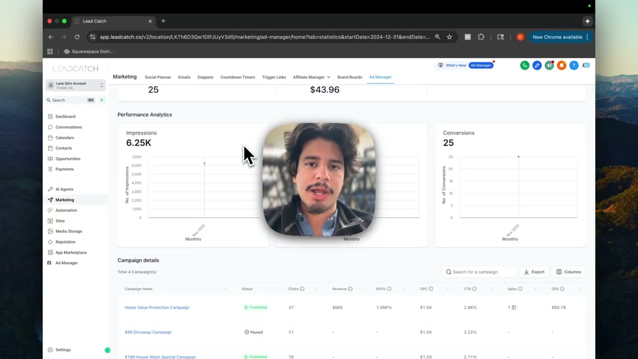Screen dimensions: 638x359
Task: Click the Sales column info icon
Action: click(x=520, y=289)
